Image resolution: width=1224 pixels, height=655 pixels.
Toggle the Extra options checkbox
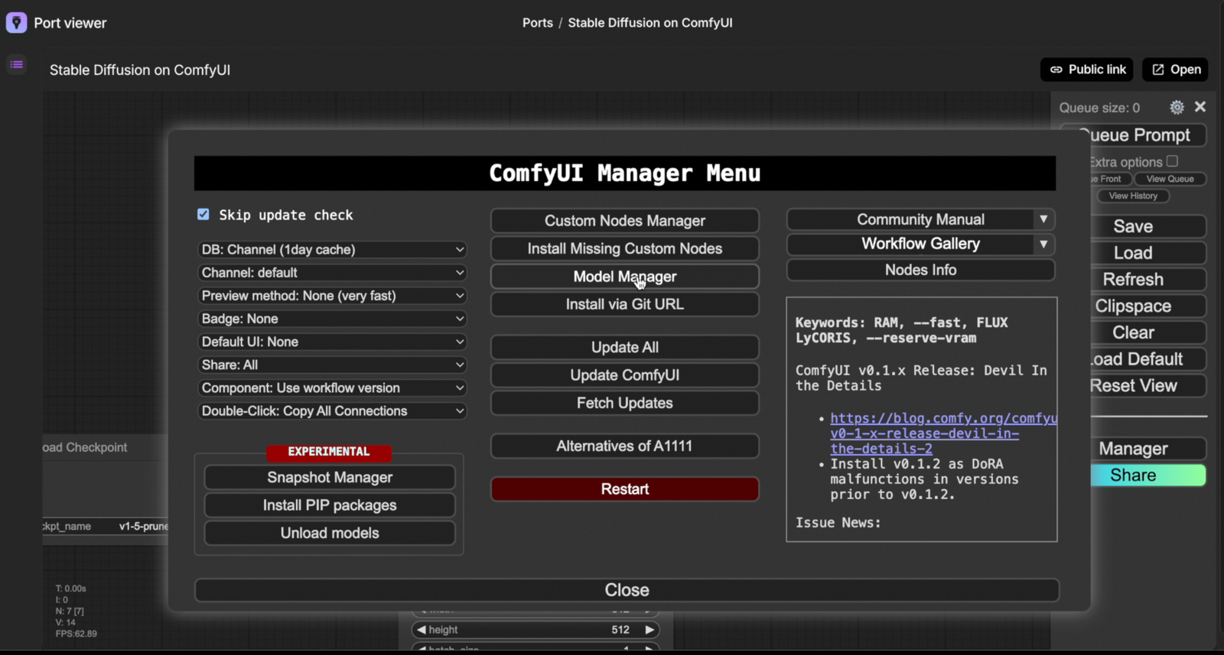1172,161
